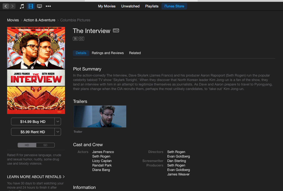This screenshot has width=283, height=191.
Task: Open actor Diana Bang's page
Action: pos(101,170)
